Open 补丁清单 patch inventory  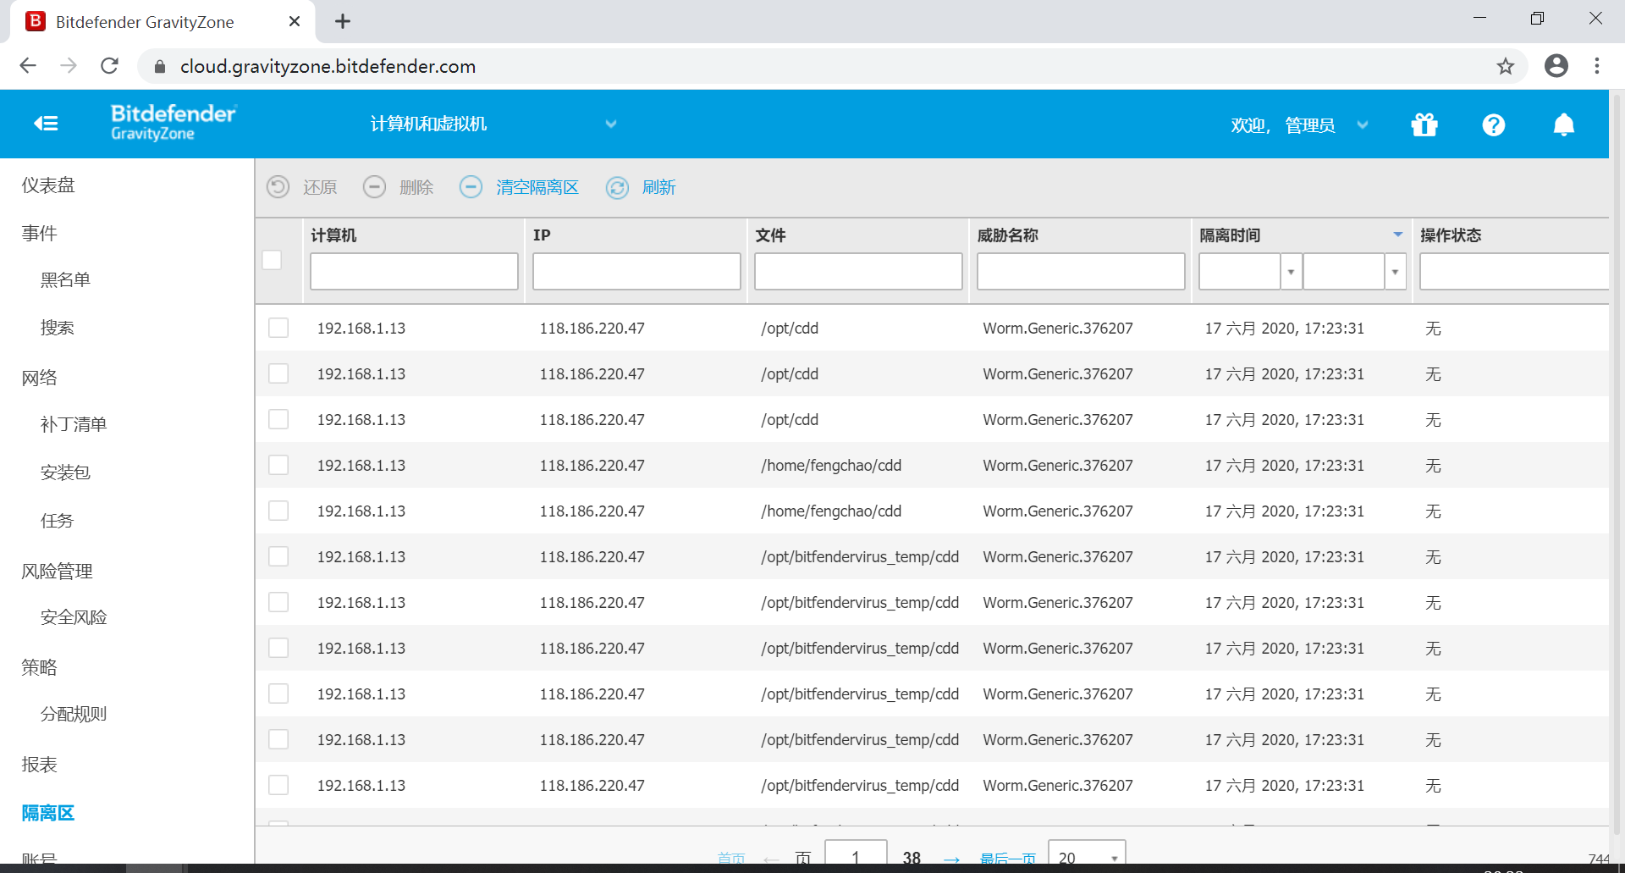coord(74,424)
